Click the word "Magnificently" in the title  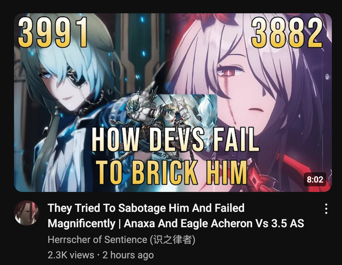coord(81,223)
